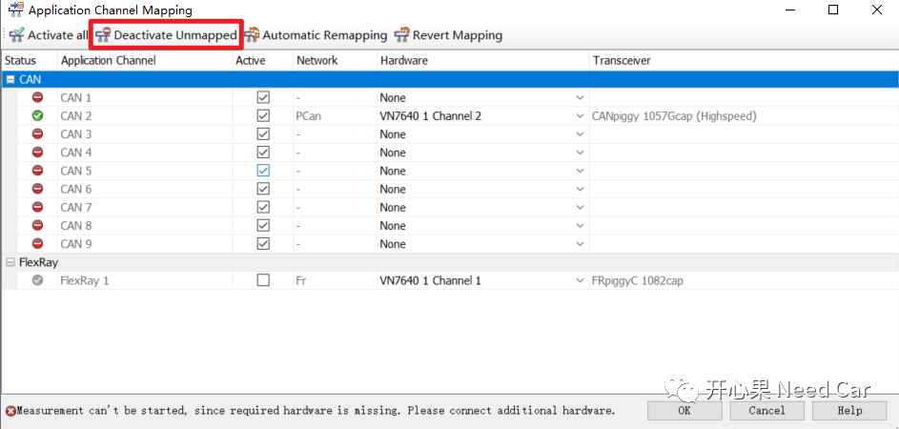Open the Hardware dropdown for CAN 7
The height and width of the screenshot is (429, 899).
point(581,208)
